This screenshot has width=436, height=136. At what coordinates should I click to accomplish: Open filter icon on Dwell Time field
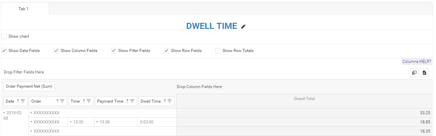(x=170, y=101)
